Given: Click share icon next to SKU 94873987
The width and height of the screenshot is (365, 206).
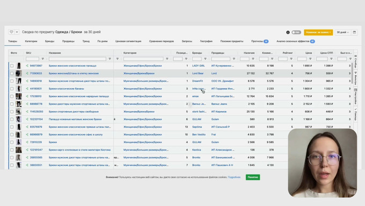Looking at the screenshot, I should (27, 66).
